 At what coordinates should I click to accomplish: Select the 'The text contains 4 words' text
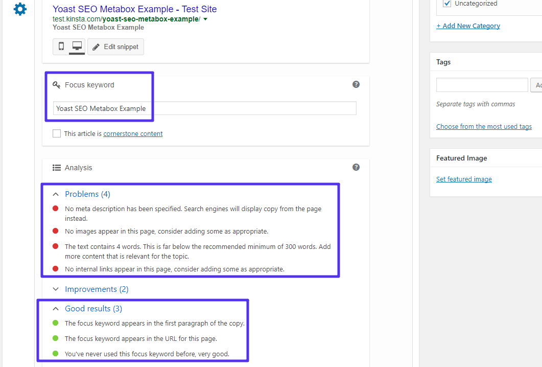[x=198, y=251]
